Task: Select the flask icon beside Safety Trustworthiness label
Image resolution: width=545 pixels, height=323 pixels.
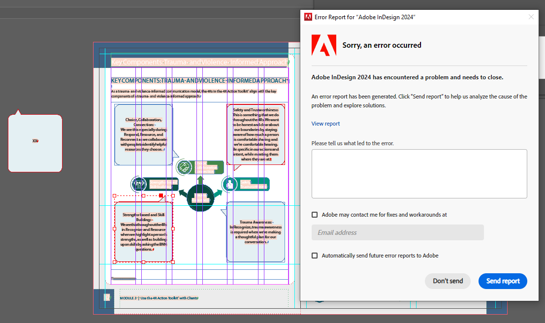Action: point(230,184)
